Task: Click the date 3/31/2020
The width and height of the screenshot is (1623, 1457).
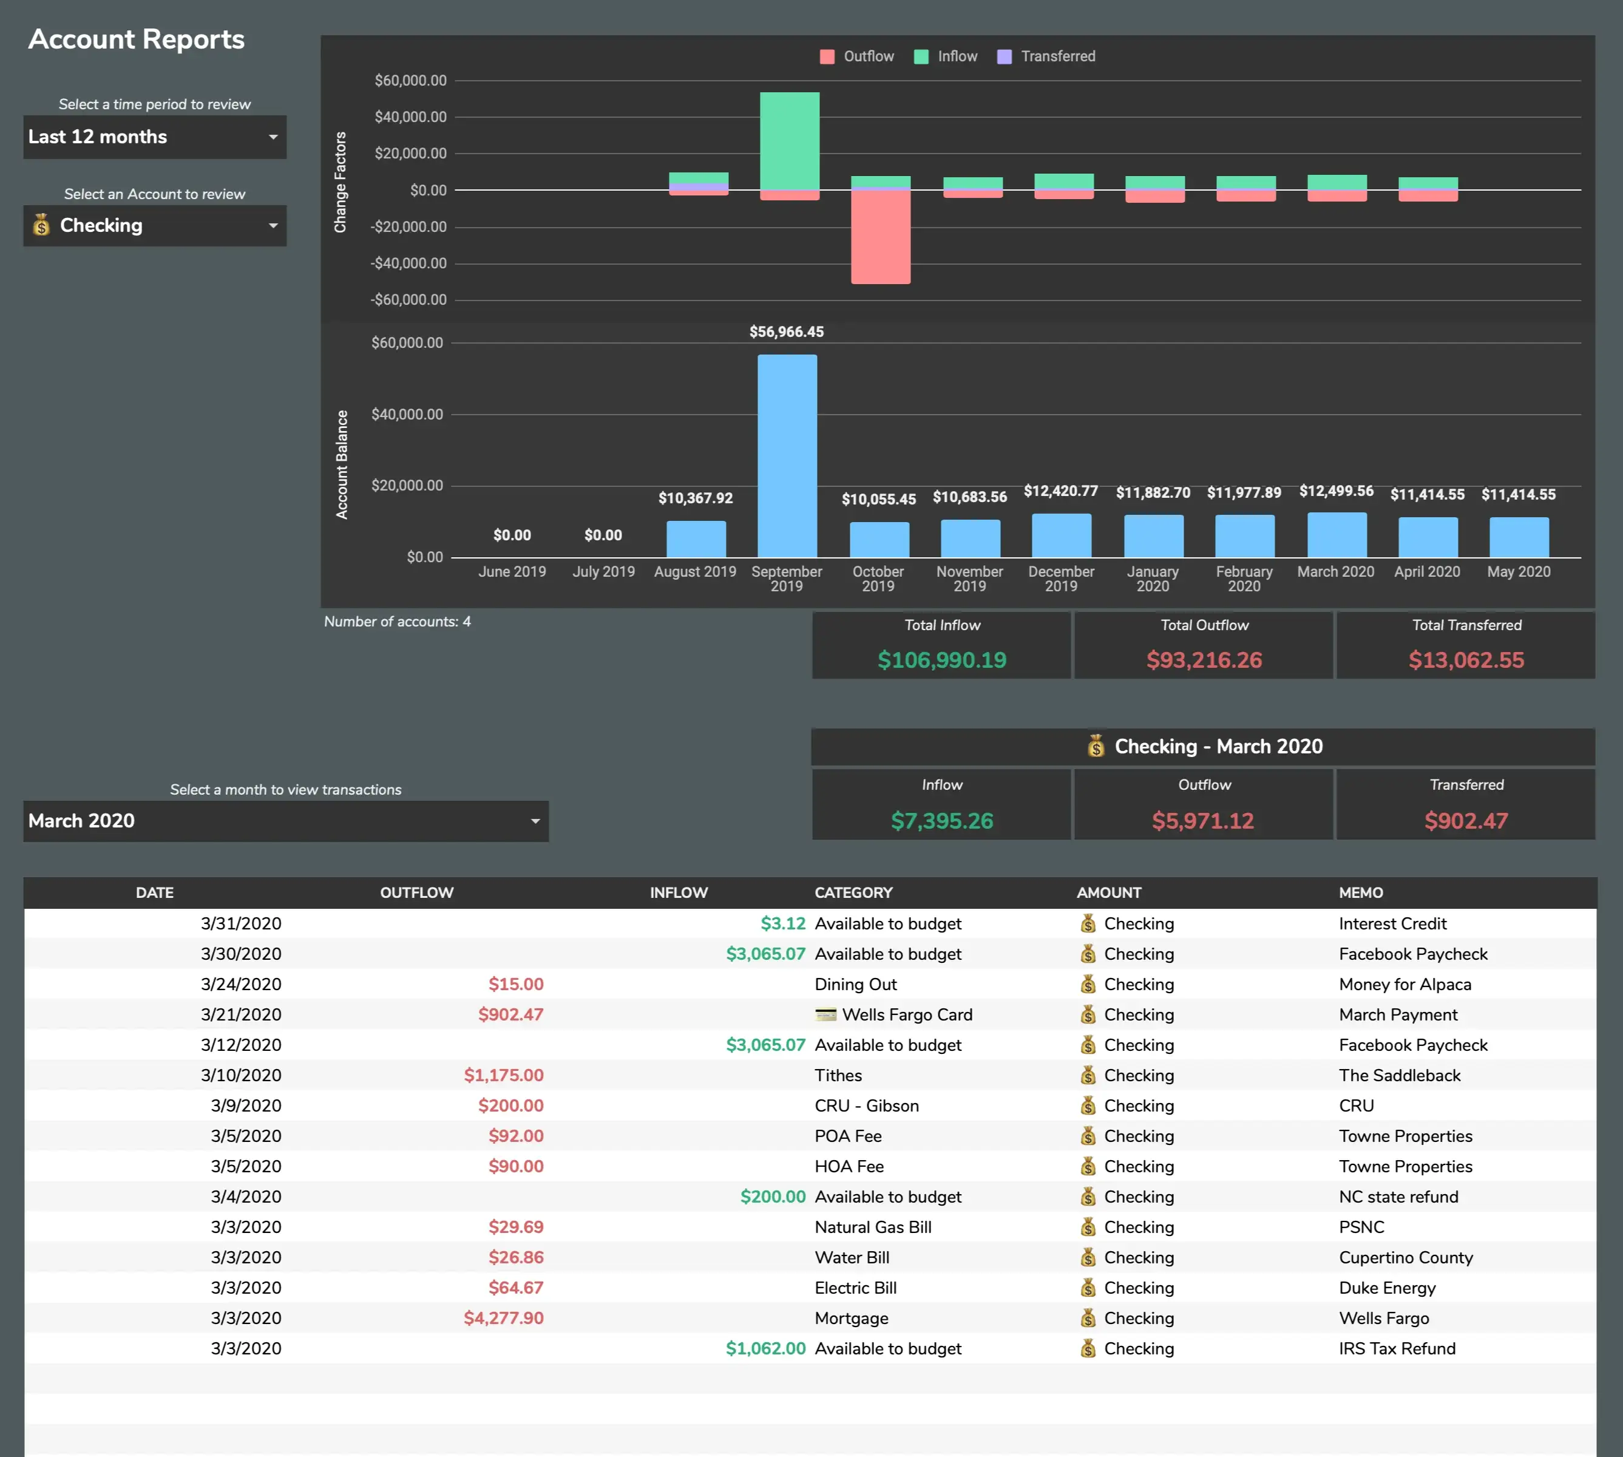Action: click(x=241, y=923)
